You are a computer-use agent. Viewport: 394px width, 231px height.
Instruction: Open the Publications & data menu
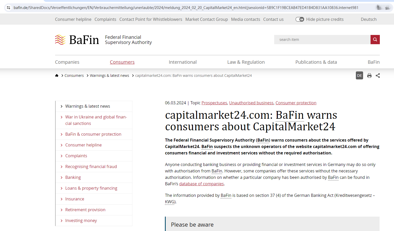coord(316,62)
